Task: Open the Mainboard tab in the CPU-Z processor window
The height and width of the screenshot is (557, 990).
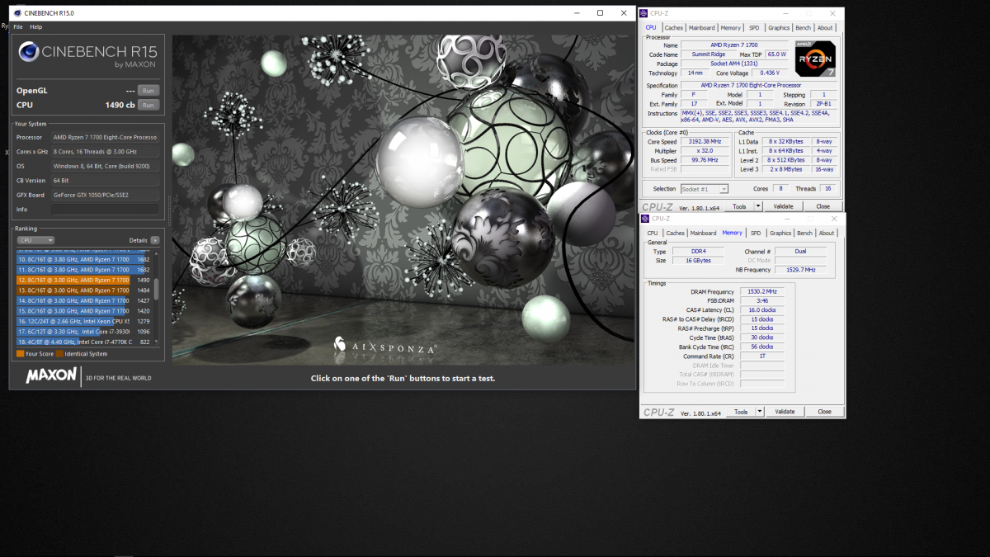Action: point(702,27)
